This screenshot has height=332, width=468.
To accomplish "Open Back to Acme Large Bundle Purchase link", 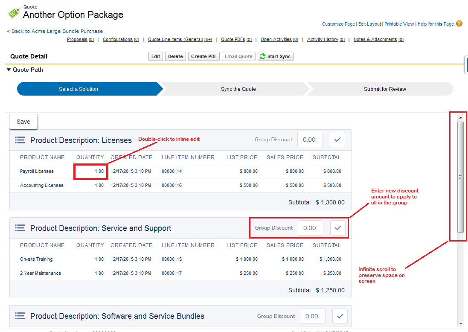I will click(57, 31).
